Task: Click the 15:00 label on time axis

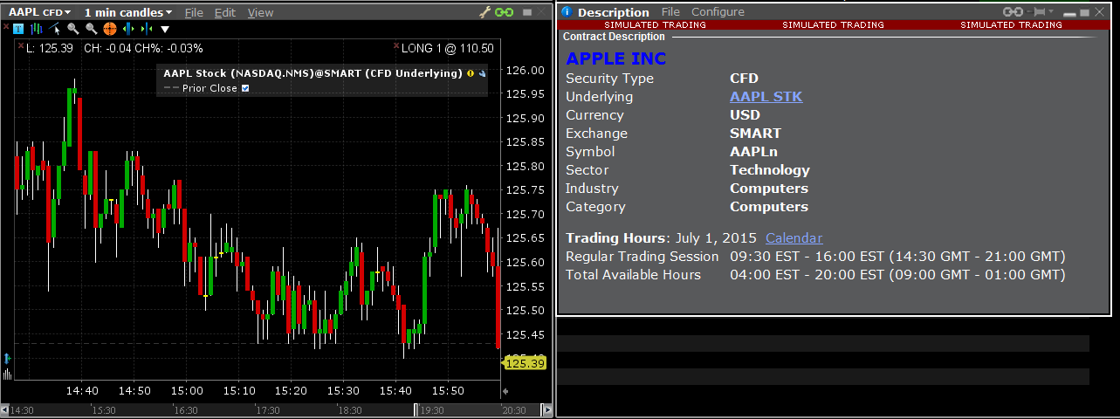Action: point(187,391)
